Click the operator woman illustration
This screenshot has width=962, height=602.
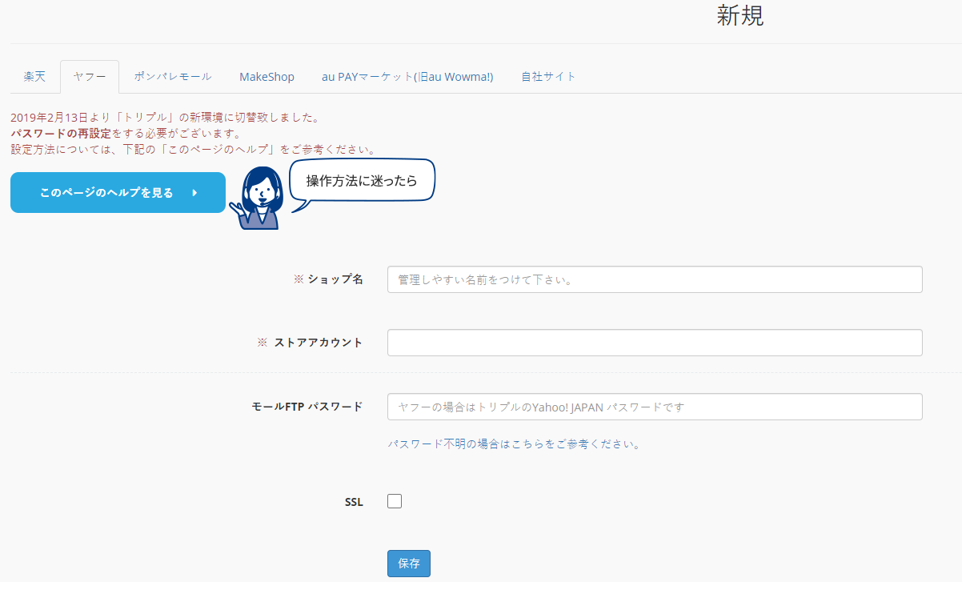coord(256,198)
